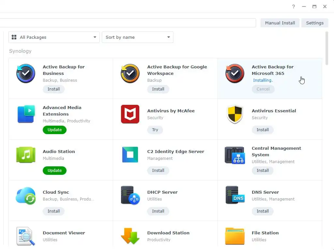Update Advanced Media Extensions
This screenshot has height=250, width=334.
54,130
